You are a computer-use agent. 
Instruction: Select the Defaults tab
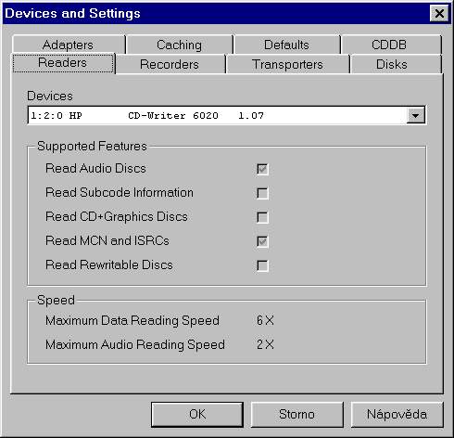point(286,45)
